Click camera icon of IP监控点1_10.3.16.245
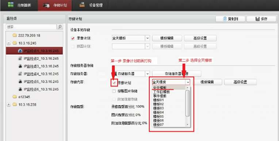The image size is (279, 141). click(x=20, y=51)
